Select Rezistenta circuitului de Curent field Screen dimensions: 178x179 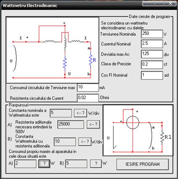pyautogui.click(x=88, y=98)
